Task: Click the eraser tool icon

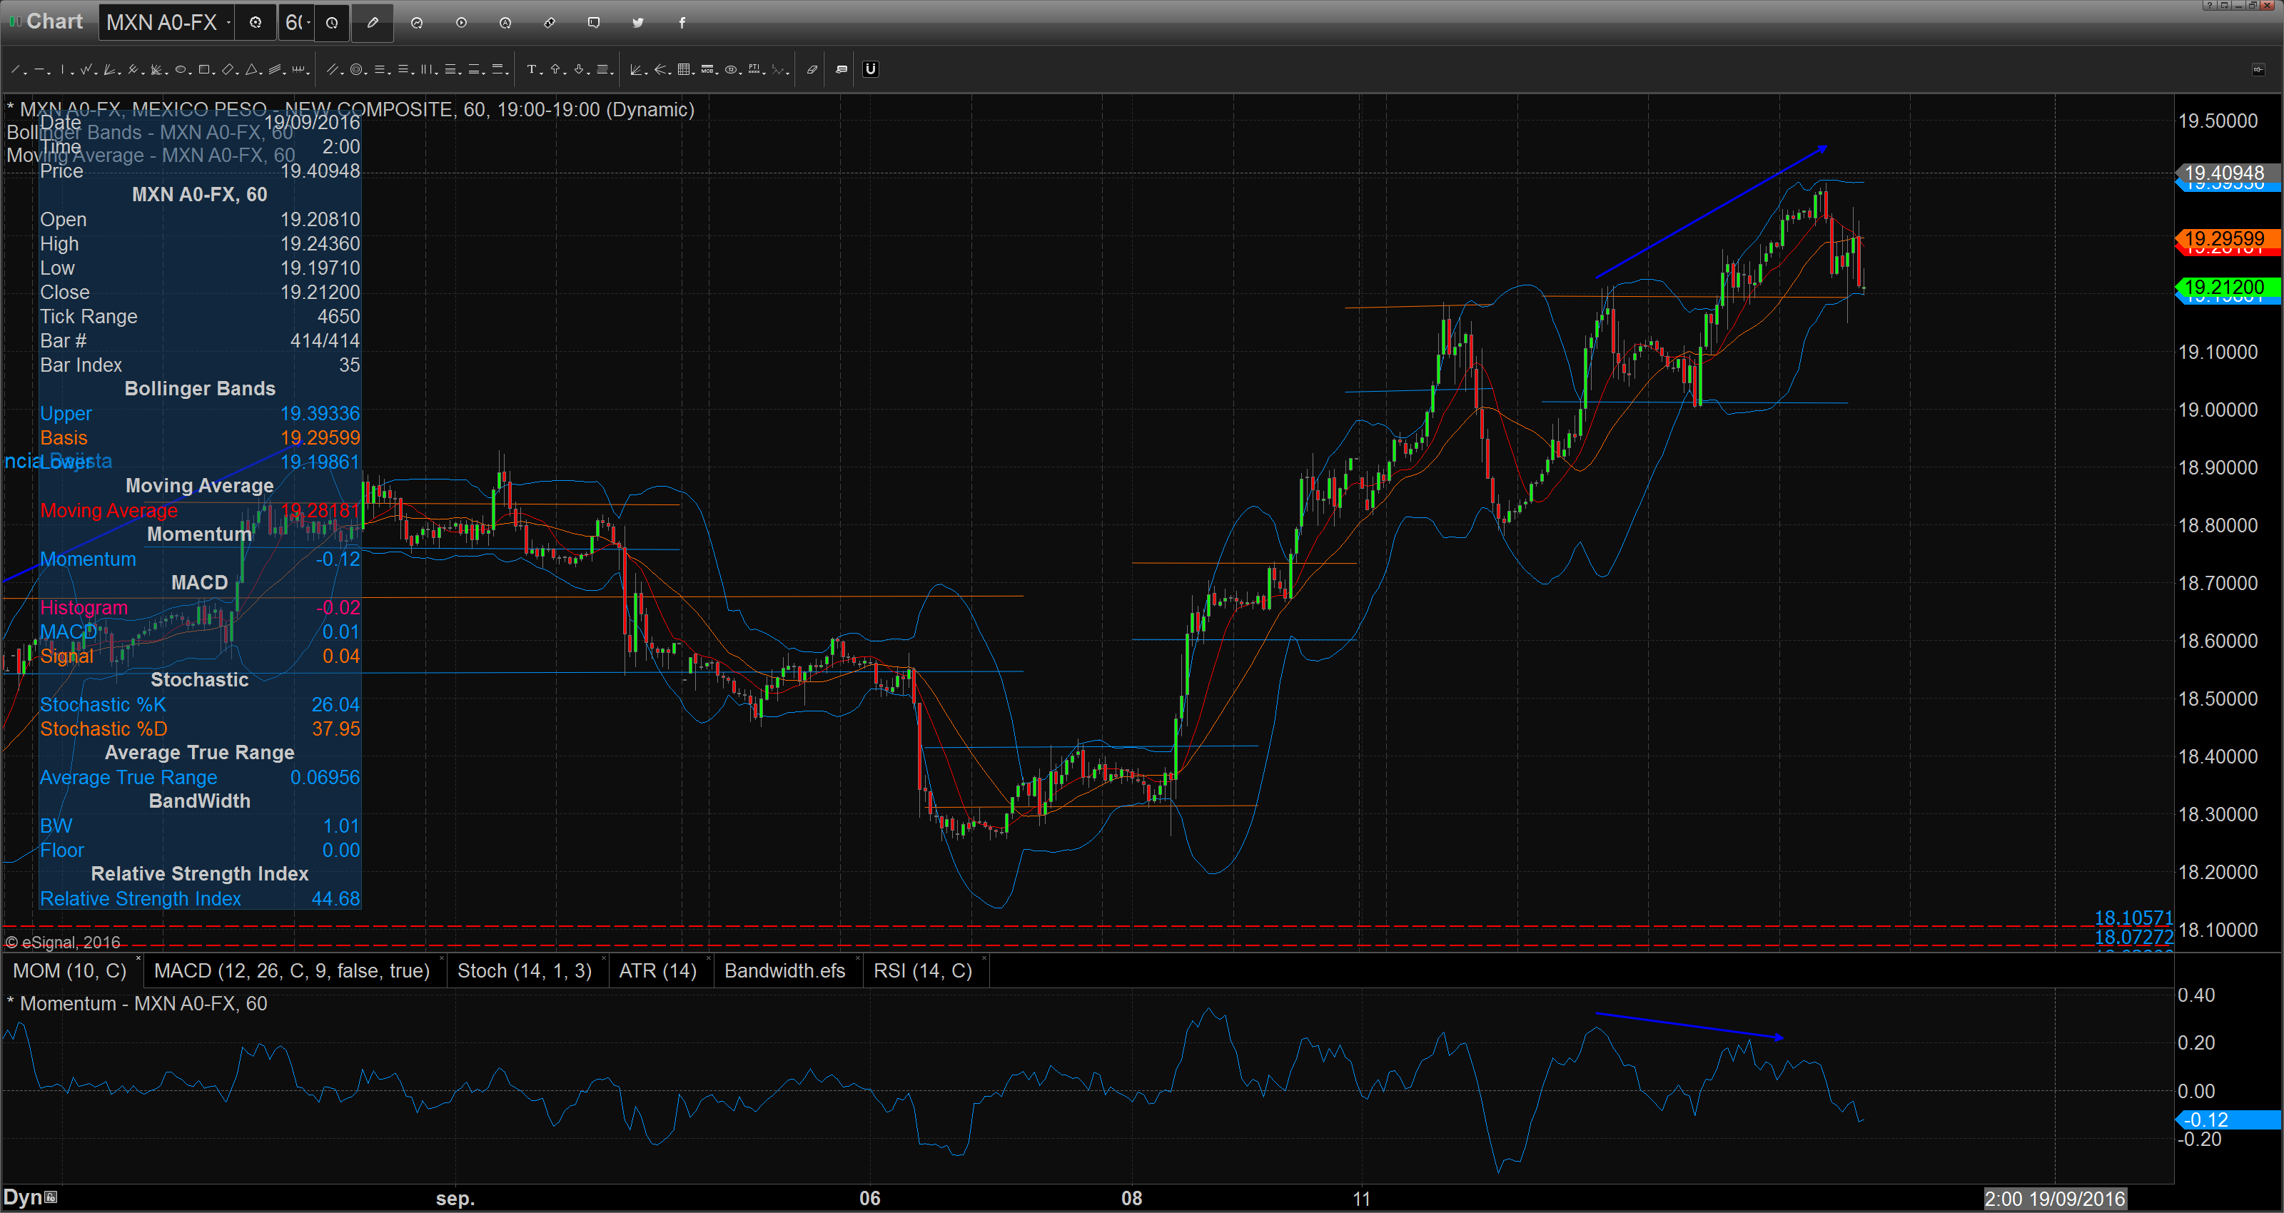Action: pyautogui.click(x=812, y=69)
